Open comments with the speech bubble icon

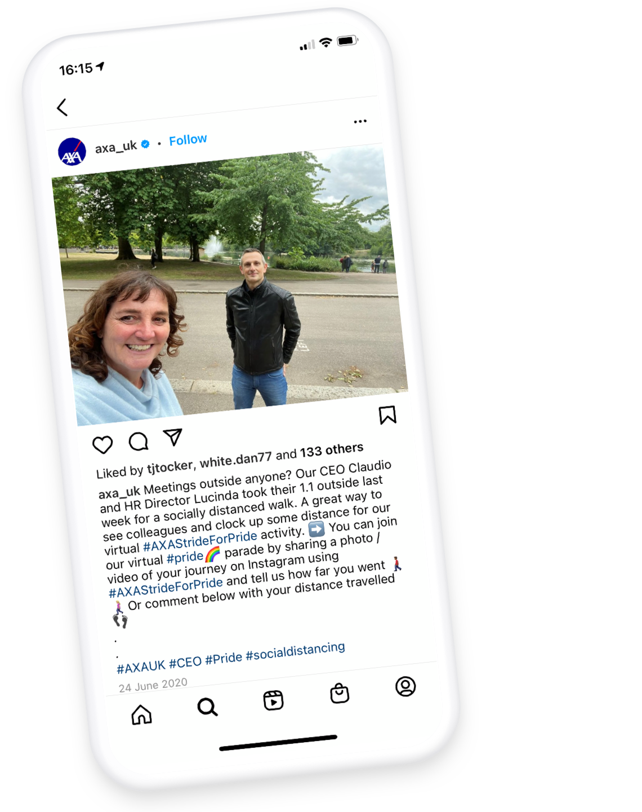(139, 442)
